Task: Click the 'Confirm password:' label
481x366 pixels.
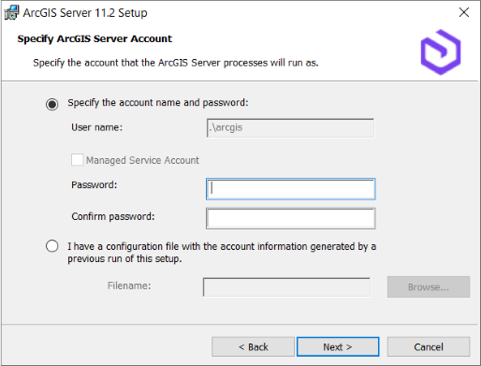Action: (113, 216)
